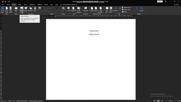
Task: Switch to the Layout tab
Action: click(x=25, y=5)
